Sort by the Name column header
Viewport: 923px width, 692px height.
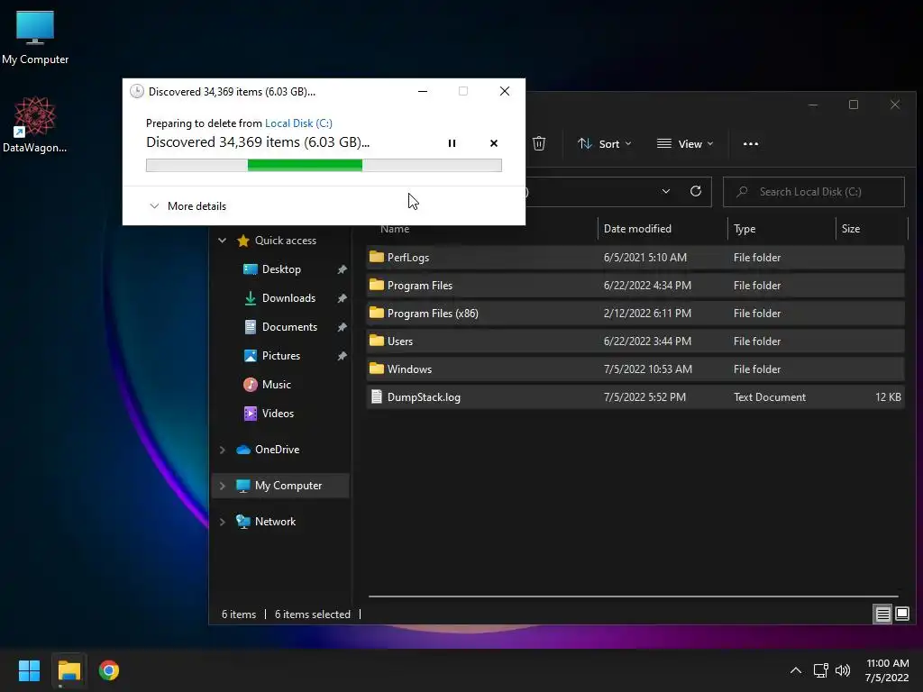click(x=395, y=229)
